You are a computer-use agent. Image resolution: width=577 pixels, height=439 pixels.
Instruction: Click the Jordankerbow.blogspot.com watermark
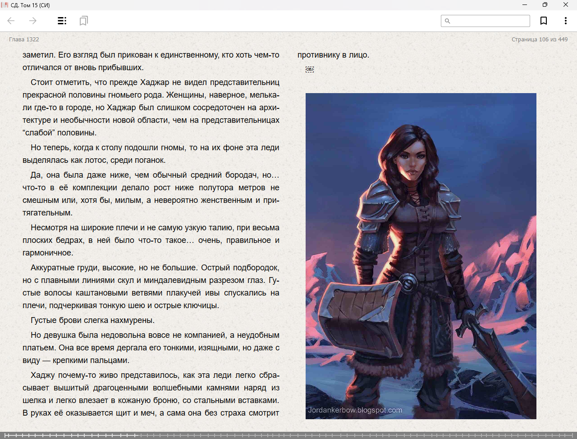(355, 410)
